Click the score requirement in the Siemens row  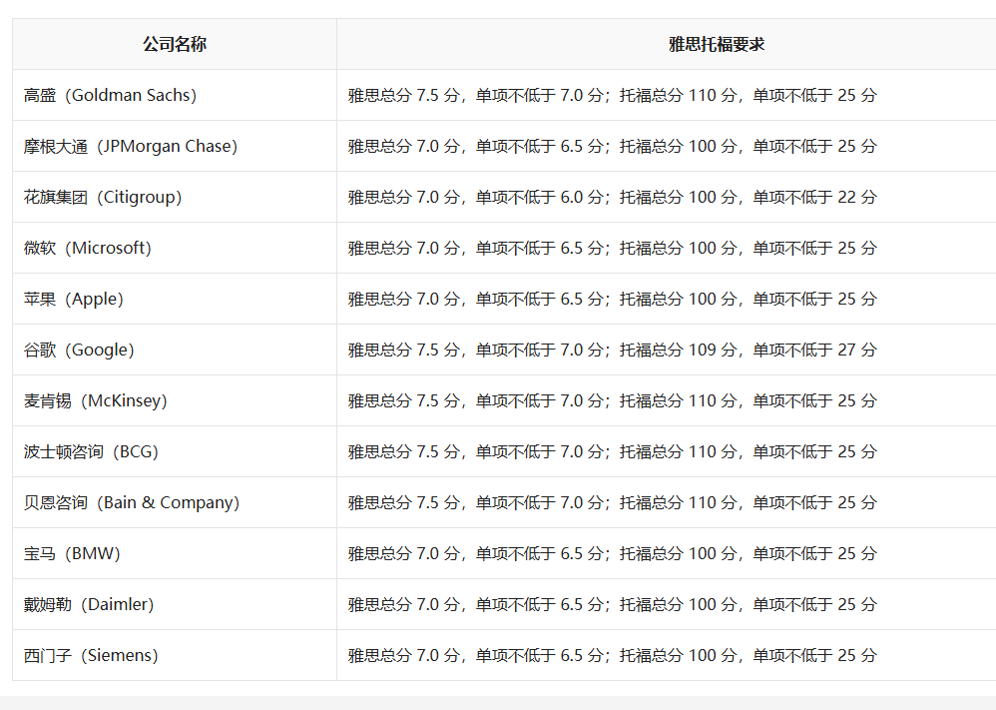click(612, 656)
